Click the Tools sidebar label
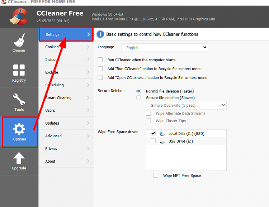269x207 pixels. coord(19,110)
